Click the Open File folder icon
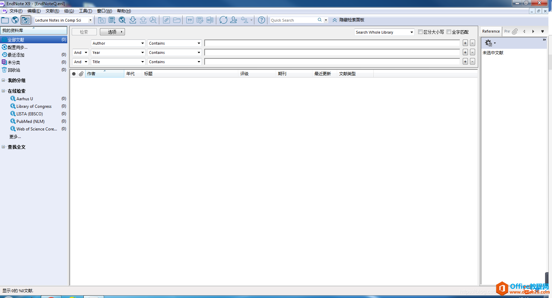The width and height of the screenshot is (552, 298). click(x=177, y=20)
